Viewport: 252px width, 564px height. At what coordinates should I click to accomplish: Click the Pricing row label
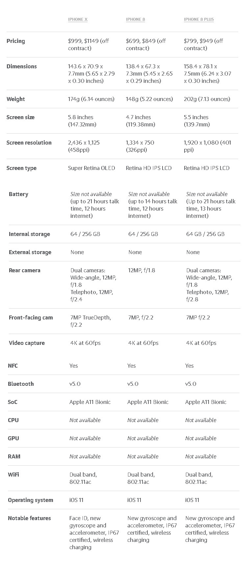pos(16,41)
